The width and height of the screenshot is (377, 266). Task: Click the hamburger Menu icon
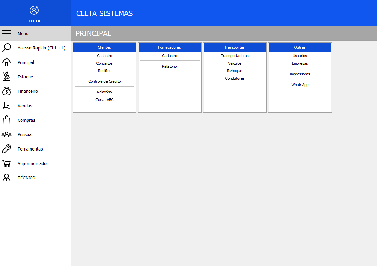click(x=7, y=33)
